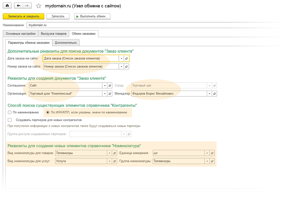292x198 pixels.
Task: Enable 'Создавать партнеров для новых контрагентов' checkbox
Action: 10,120
